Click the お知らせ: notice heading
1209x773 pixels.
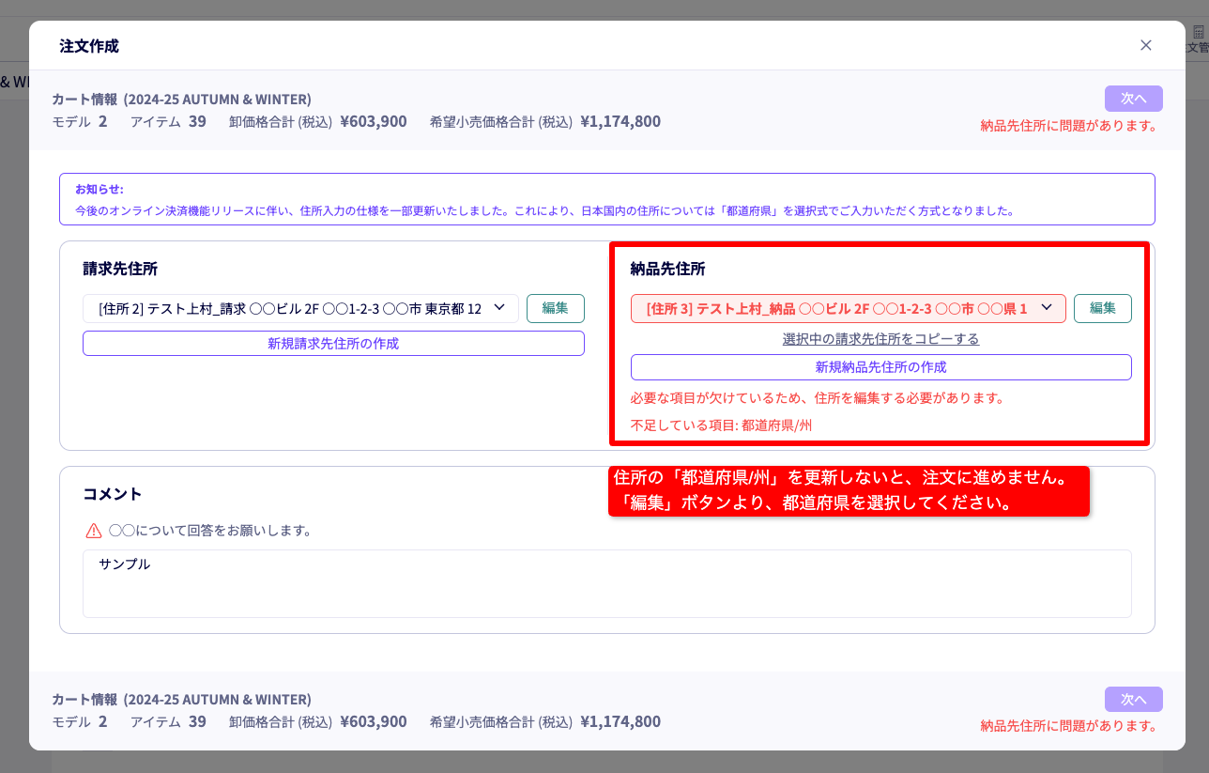[99, 189]
